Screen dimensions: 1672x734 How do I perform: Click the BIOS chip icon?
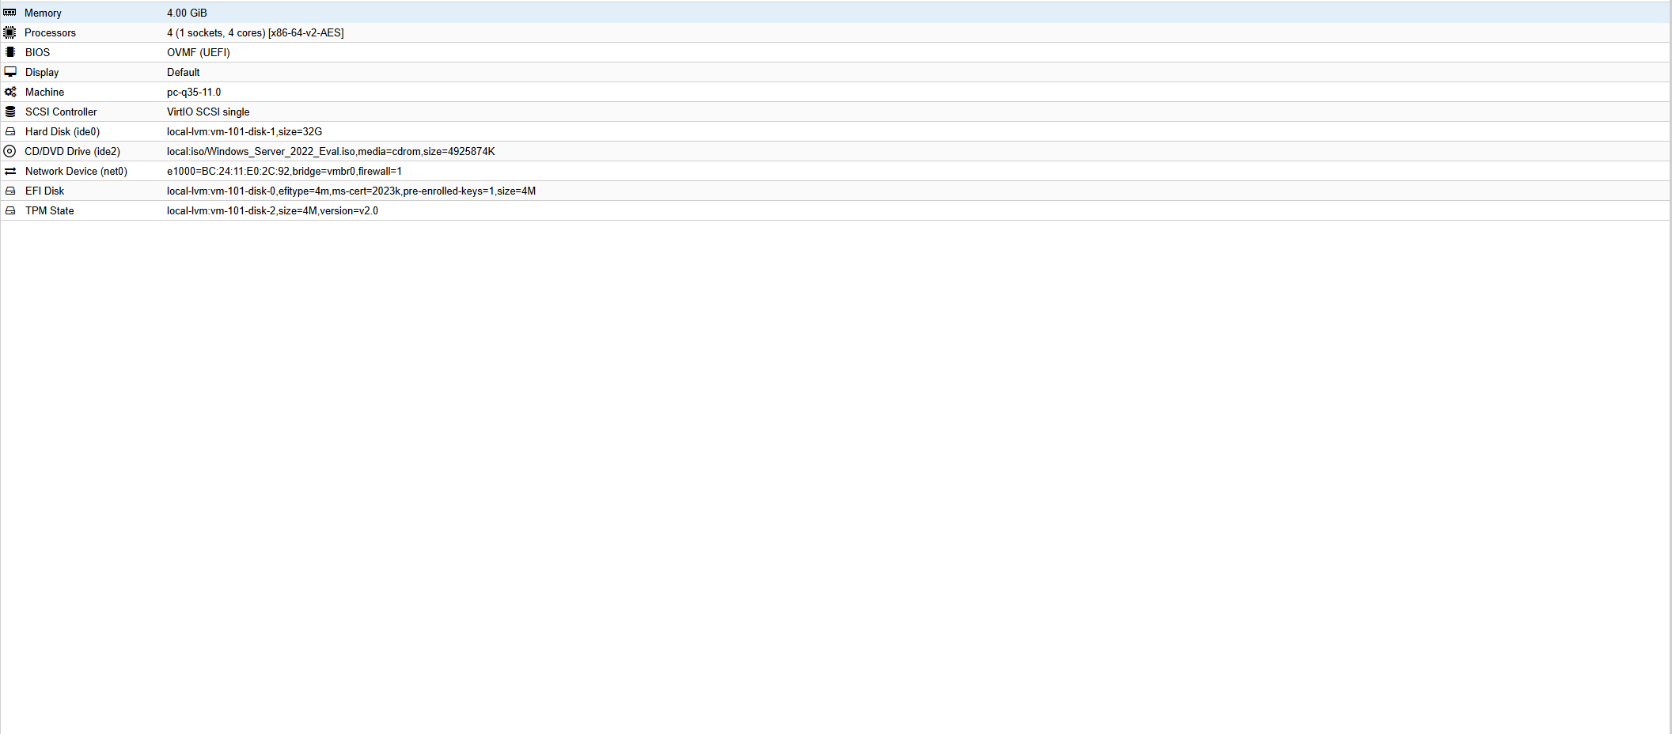pos(9,52)
